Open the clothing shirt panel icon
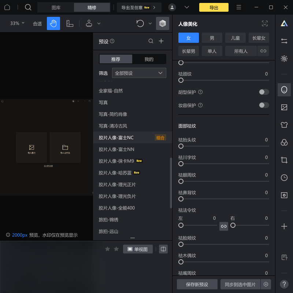The width and height of the screenshot is (293, 293). [x=284, y=125]
